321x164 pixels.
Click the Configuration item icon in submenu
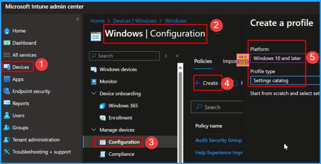click(103, 142)
